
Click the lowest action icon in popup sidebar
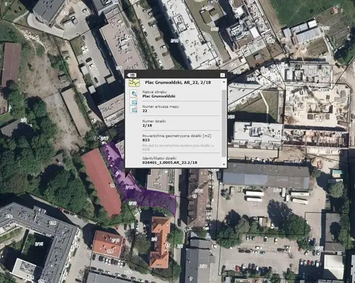133,109
